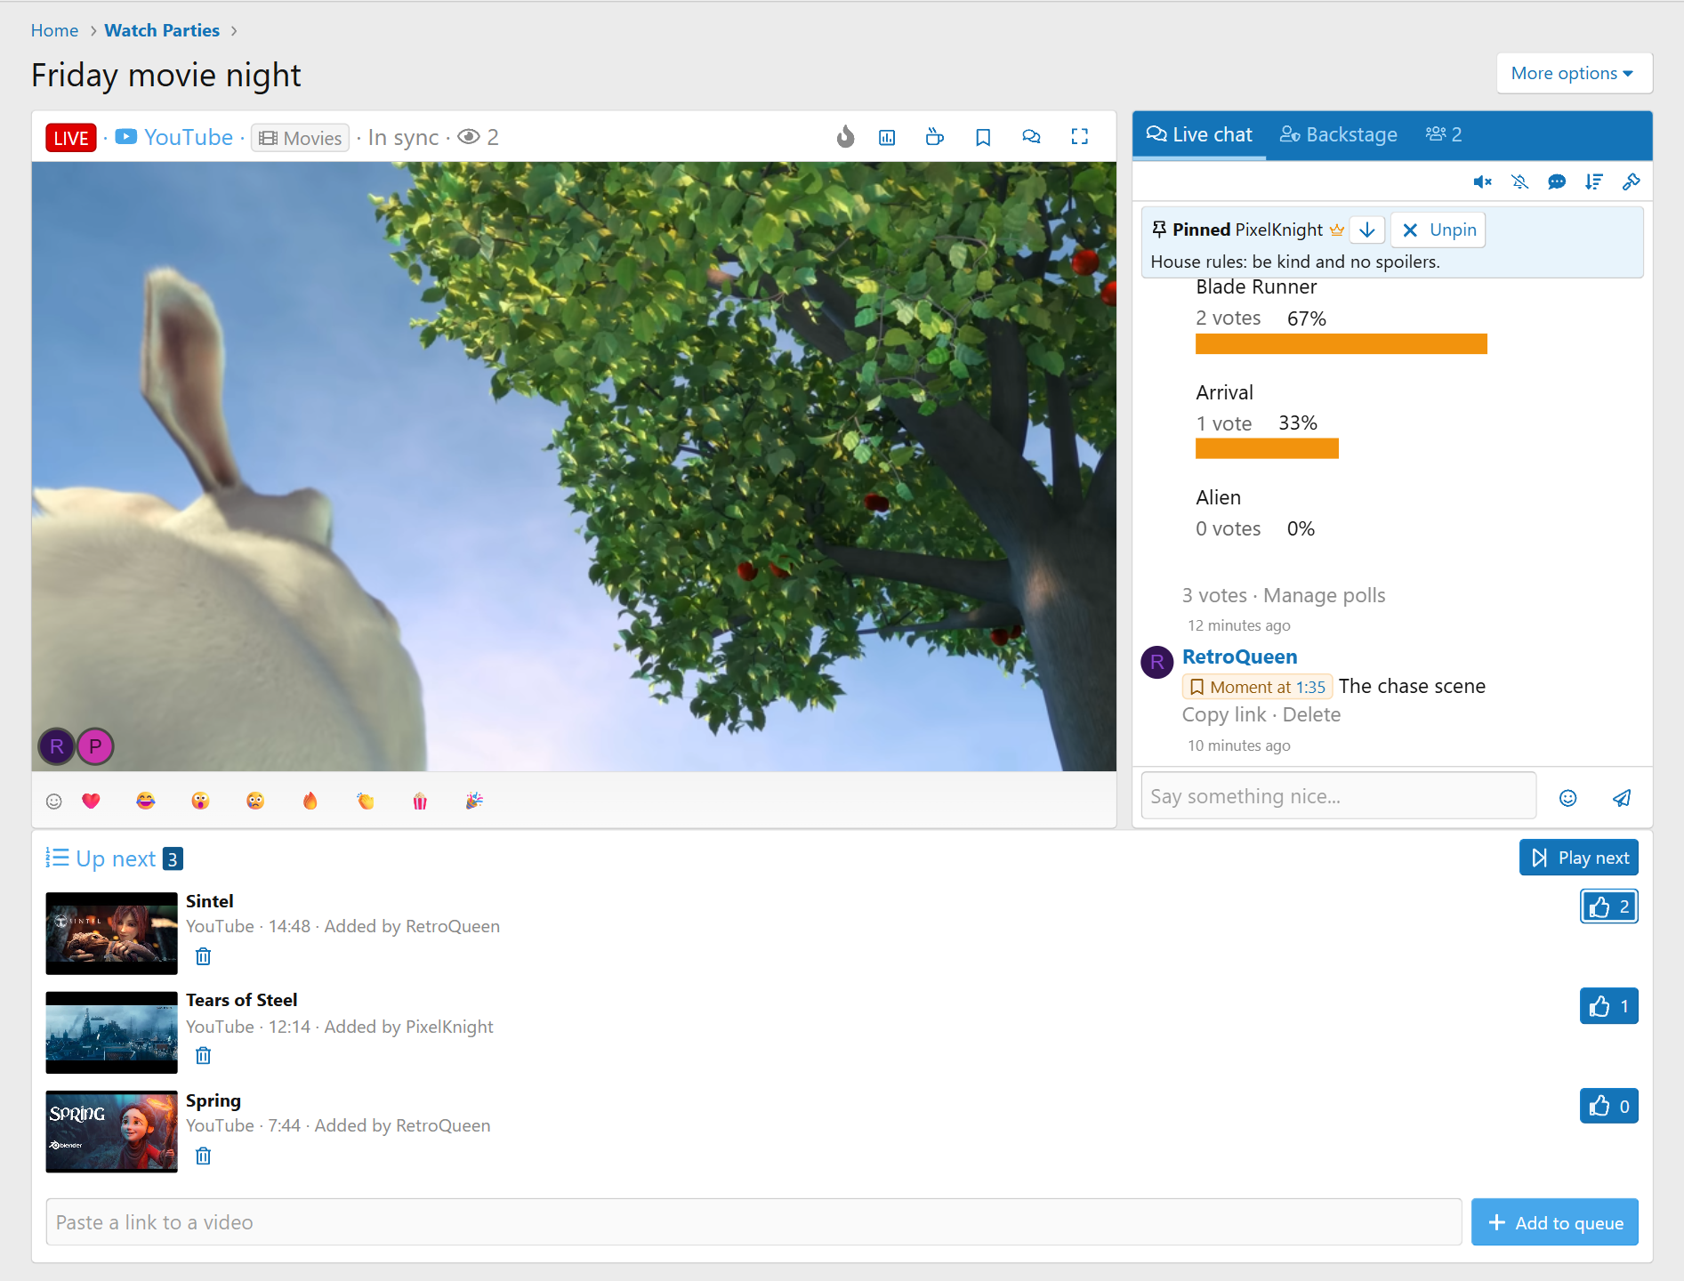
Task: Open chat tools wrench icon
Action: coord(1631,182)
